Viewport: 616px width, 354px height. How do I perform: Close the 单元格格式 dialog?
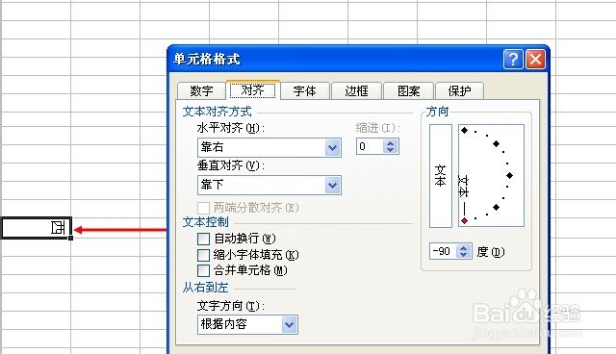point(535,60)
